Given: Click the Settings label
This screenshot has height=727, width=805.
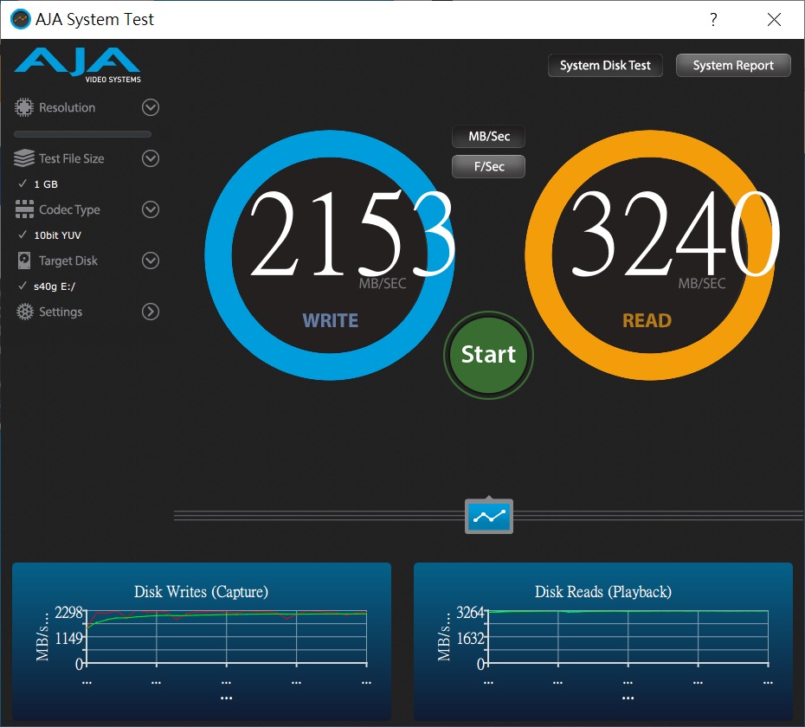Looking at the screenshot, I should coord(61,312).
